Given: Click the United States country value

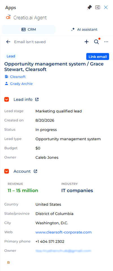Looking at the screenshot, I should [48, 204].
